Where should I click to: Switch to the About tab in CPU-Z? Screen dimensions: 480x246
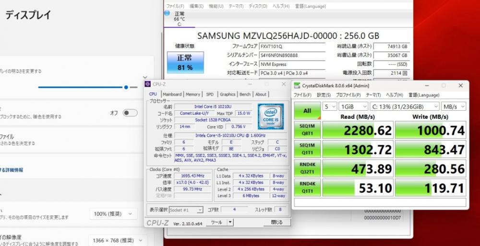pyautogui.click(x=261, y=94)
